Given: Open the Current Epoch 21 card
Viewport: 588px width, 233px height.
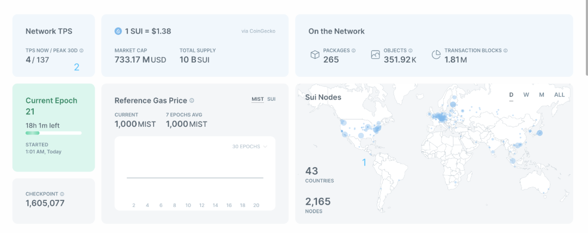Looking at the screenshot, I should pos(53,127).
